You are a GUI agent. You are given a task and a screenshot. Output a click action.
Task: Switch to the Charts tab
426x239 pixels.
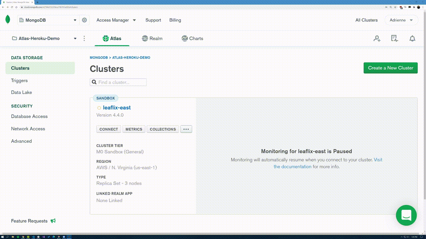192,39
